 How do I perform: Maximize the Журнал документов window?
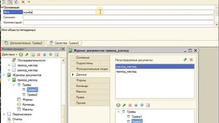click(x=190, y=51)
